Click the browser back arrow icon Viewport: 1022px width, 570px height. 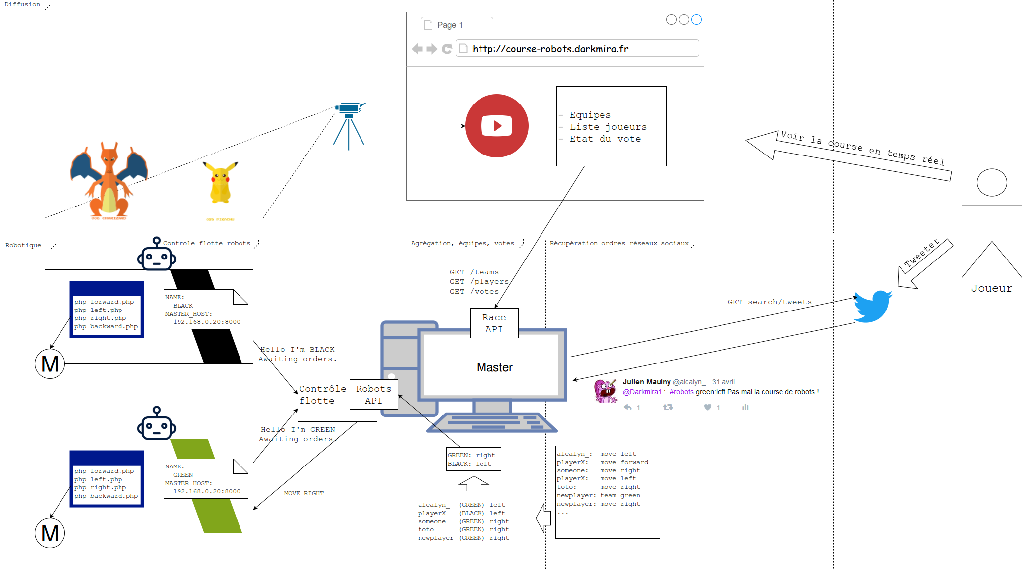(x=418, y=49)
